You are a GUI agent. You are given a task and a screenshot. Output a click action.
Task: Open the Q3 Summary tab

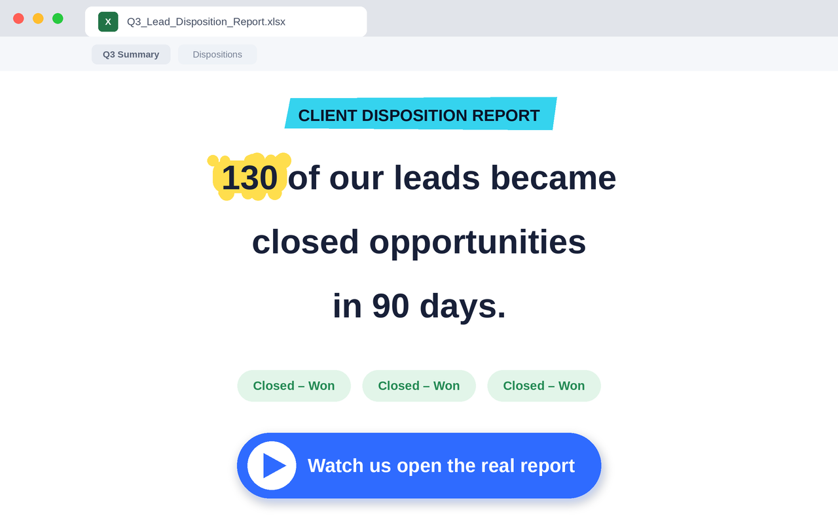(131, 54)
